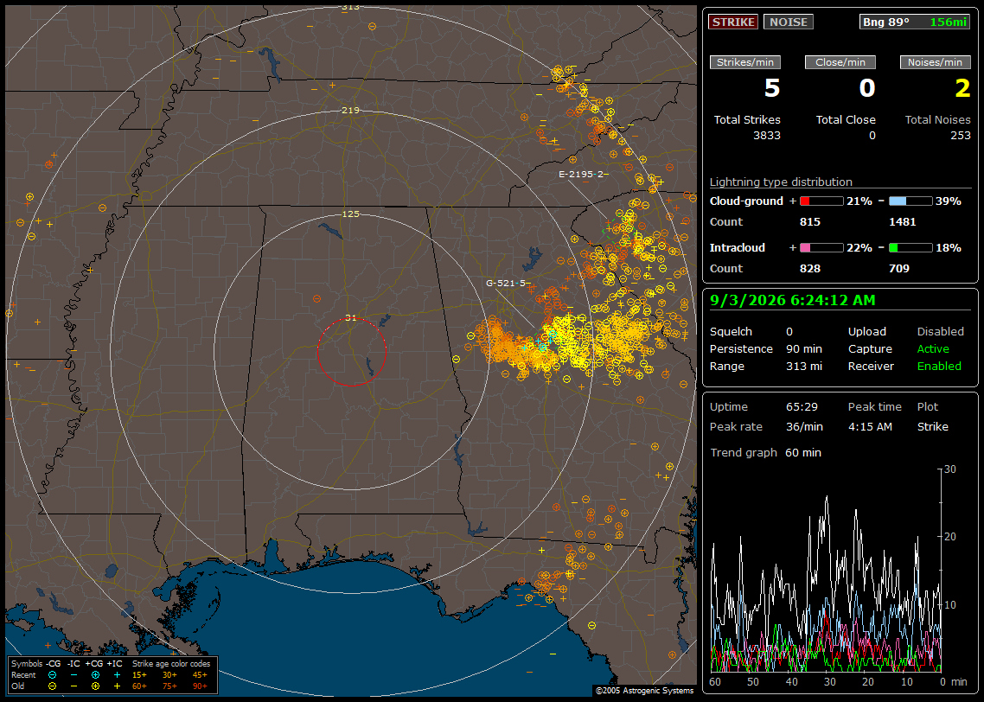The height and width of the screenshot is (702, 984).
Task: Toggle the Upload Disabled status
Action: (x=940, y=332)
